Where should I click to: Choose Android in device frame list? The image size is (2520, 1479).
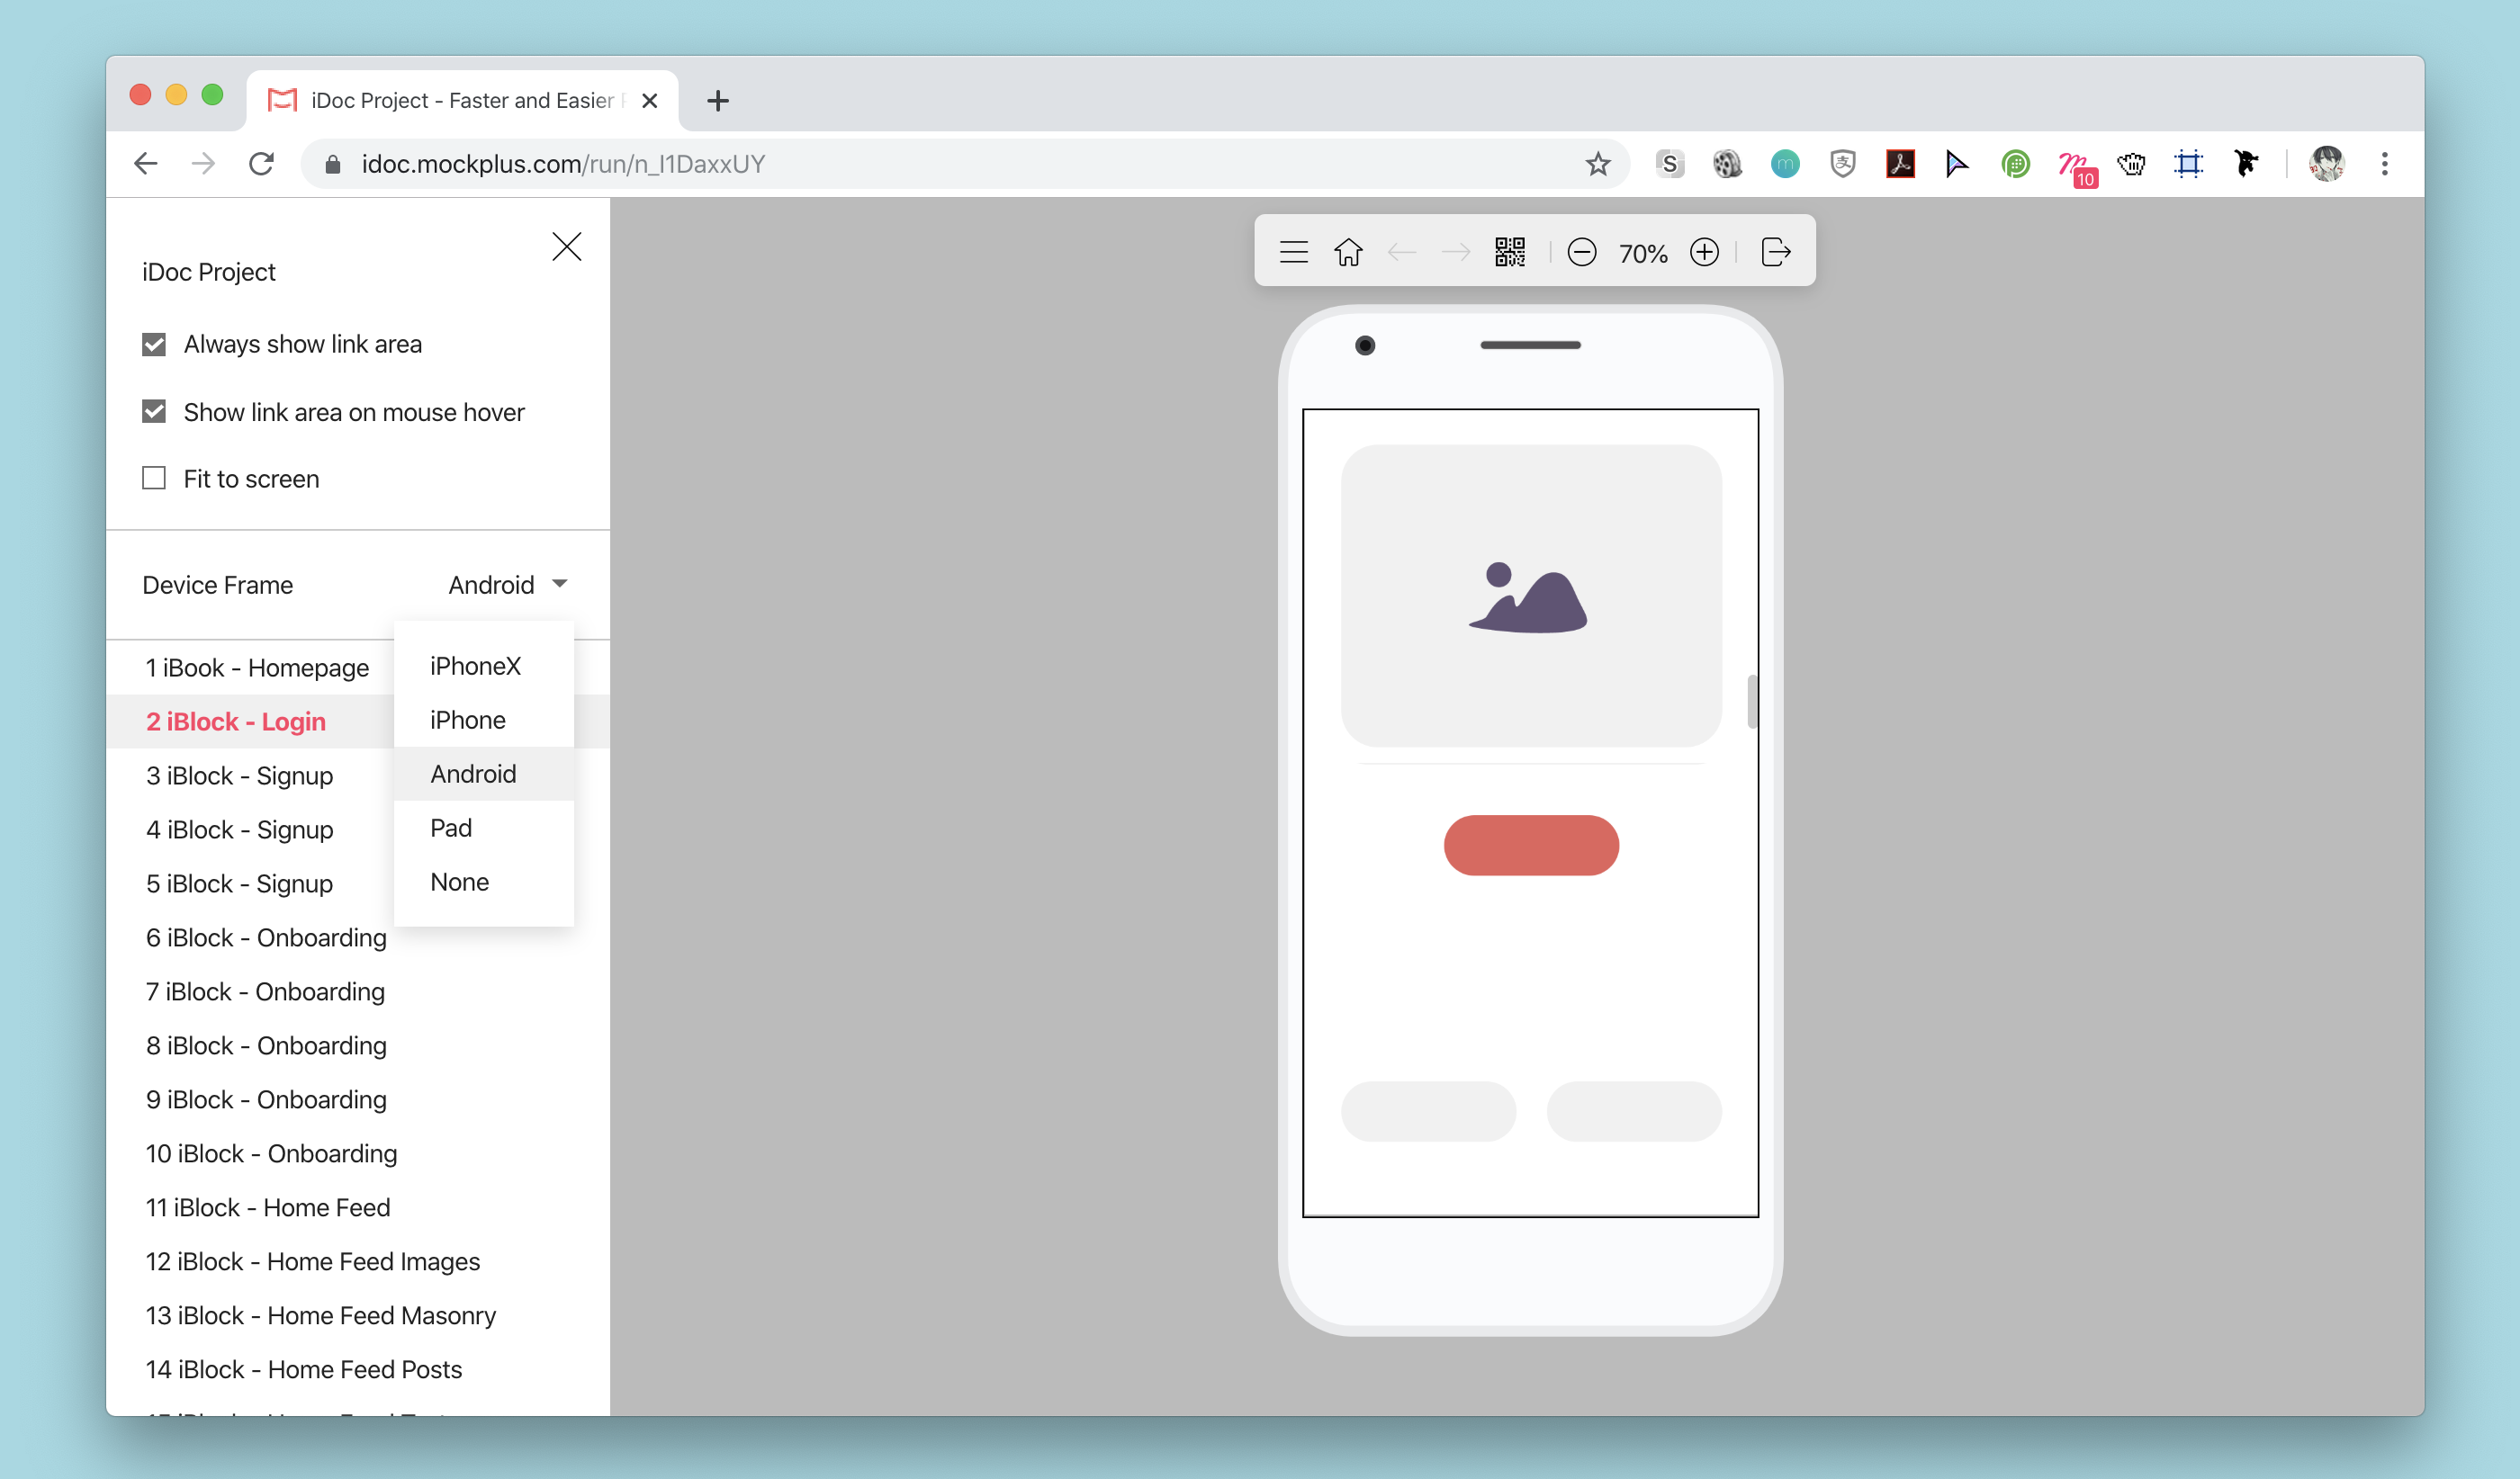(x=484, y=775)
